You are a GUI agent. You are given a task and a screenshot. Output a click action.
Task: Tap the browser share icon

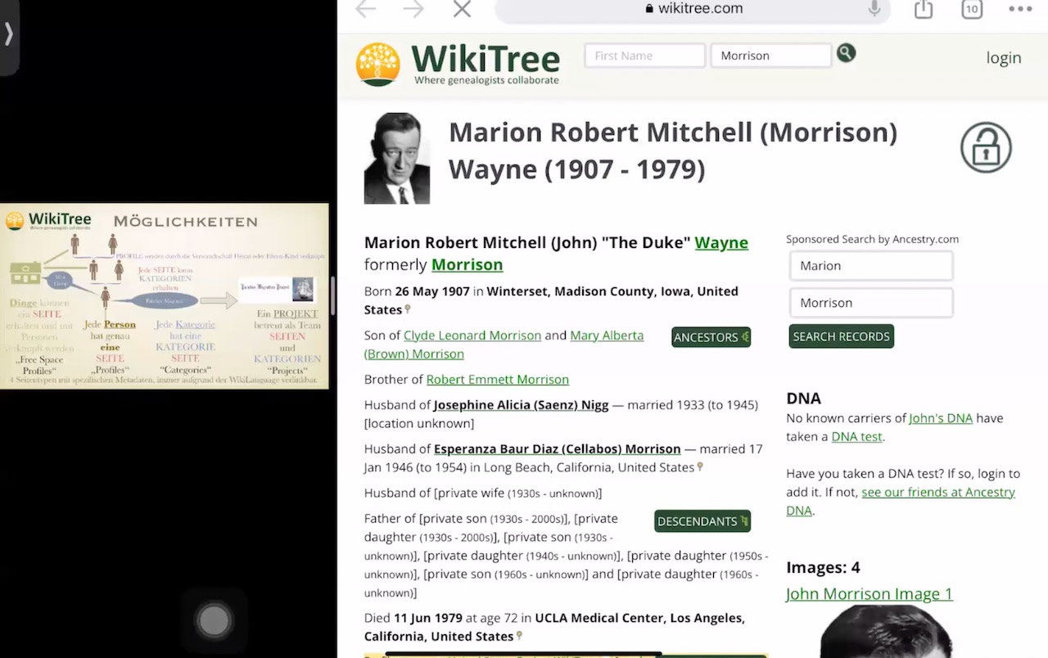(x=923, y=9)
